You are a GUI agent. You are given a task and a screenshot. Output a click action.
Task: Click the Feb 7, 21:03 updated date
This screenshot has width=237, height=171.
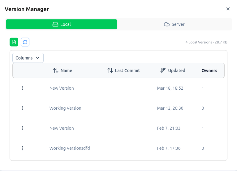click(169, 128)
